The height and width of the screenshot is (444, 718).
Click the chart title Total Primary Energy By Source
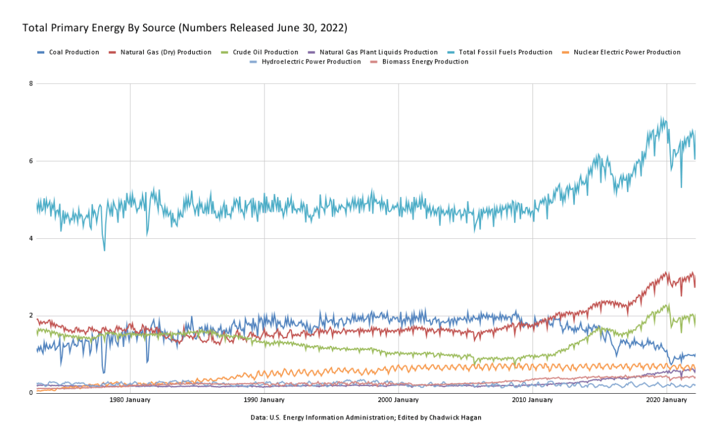coord(185,28)
